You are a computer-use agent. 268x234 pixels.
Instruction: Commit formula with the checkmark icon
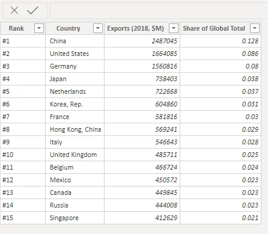32,10
